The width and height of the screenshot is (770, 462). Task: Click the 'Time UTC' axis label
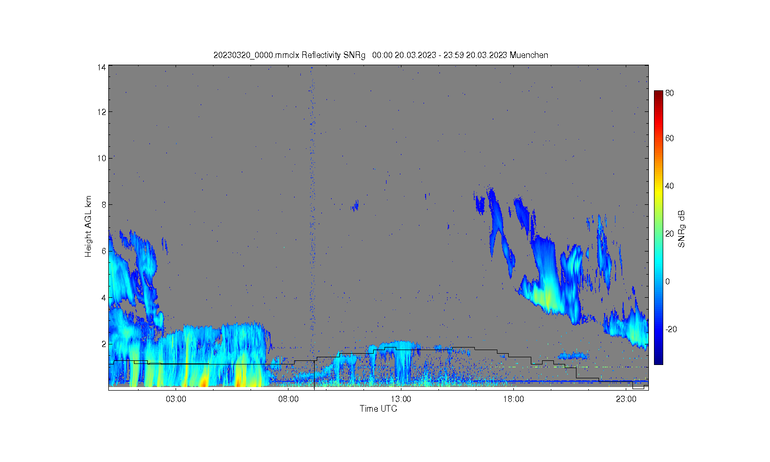pyautogui.click(x=378, y=409)
